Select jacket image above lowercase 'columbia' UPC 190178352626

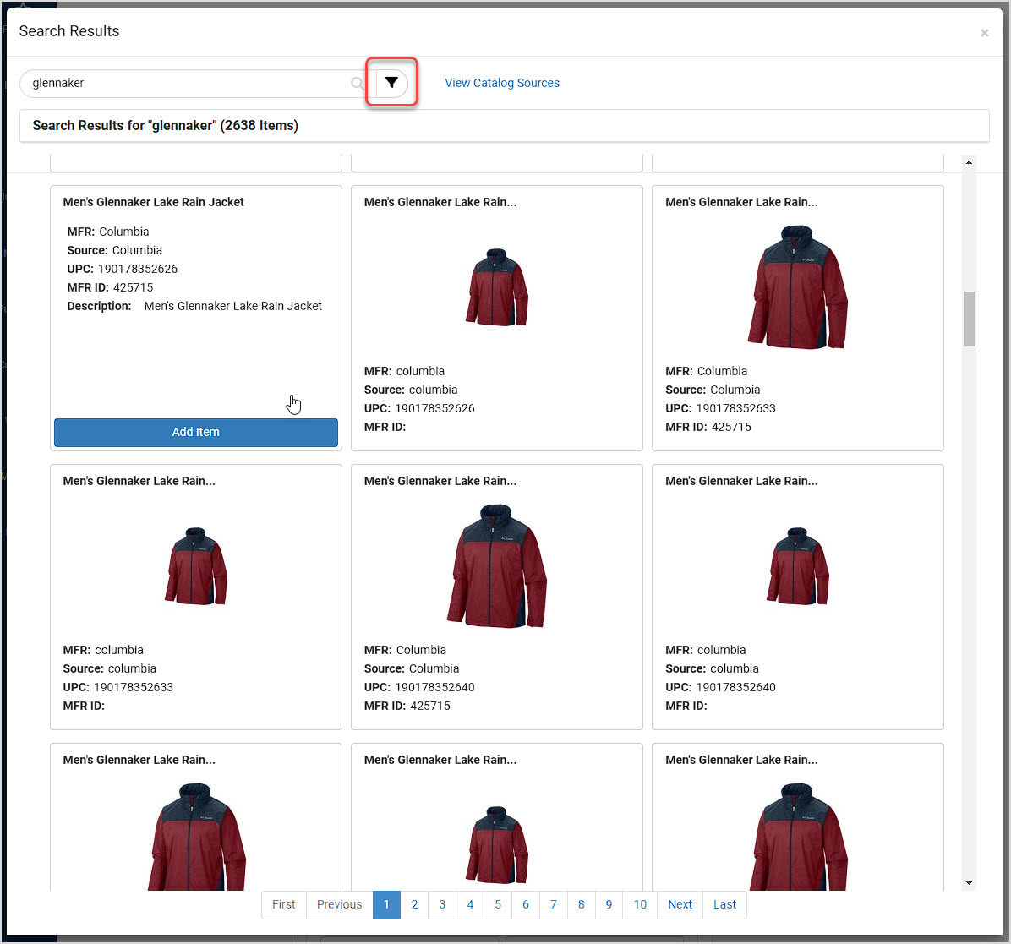pos(496,287)
